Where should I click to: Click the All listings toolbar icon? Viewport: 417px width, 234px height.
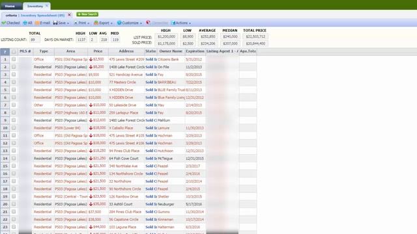25,23
